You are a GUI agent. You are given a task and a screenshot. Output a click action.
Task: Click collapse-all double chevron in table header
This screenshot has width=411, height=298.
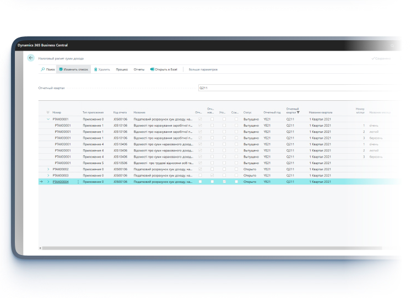click(48, 112)
